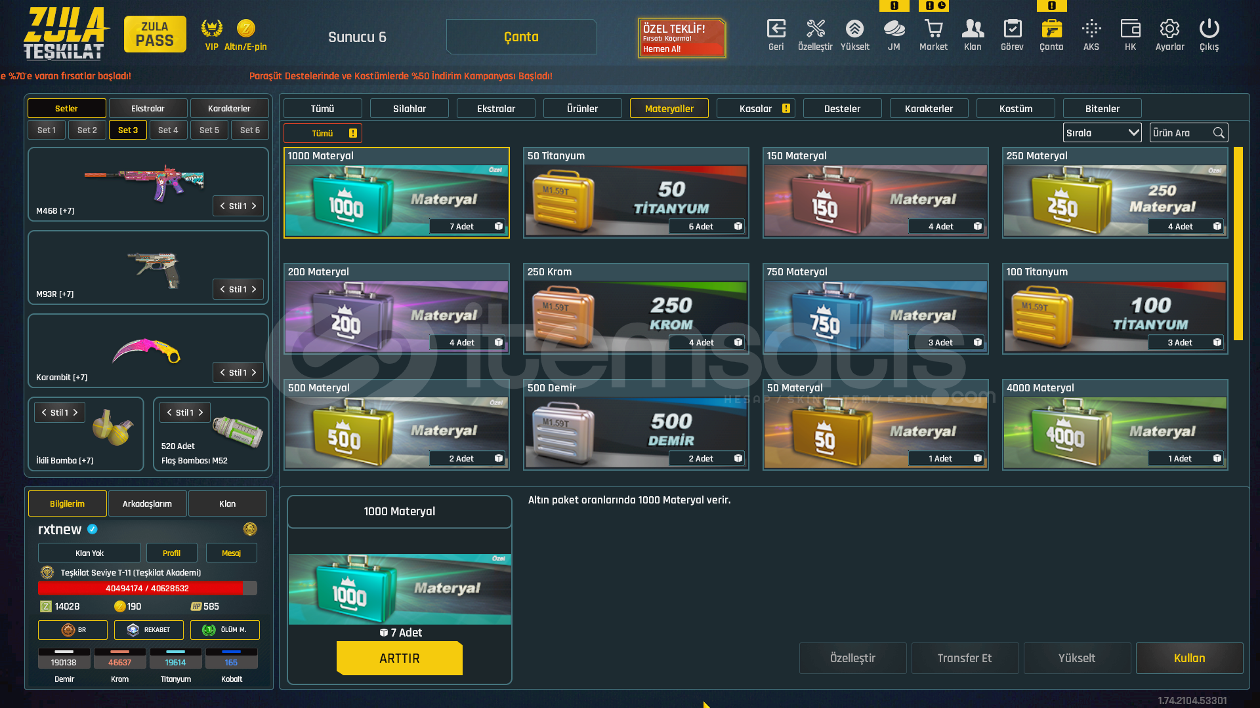The height and width of the screenshot is (708, 1260).
Task: Select the 250 Krom item card
Action: 636,309
